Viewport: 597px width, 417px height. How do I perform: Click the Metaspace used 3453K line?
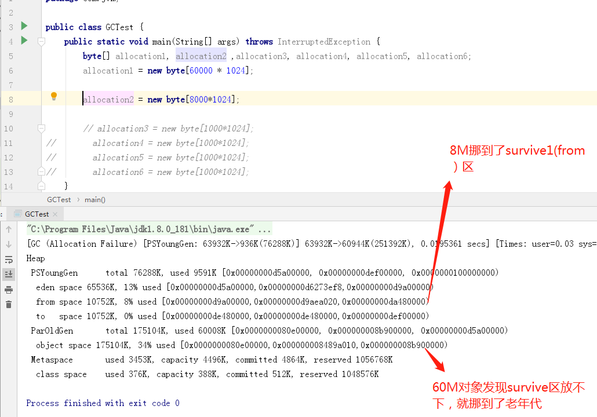[212, 360]
